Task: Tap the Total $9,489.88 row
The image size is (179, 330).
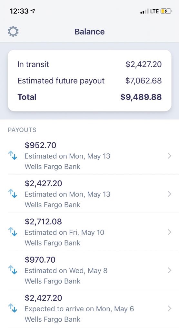Action: 90,97
